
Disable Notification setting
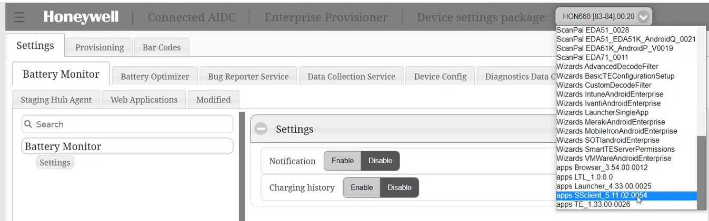380,161
